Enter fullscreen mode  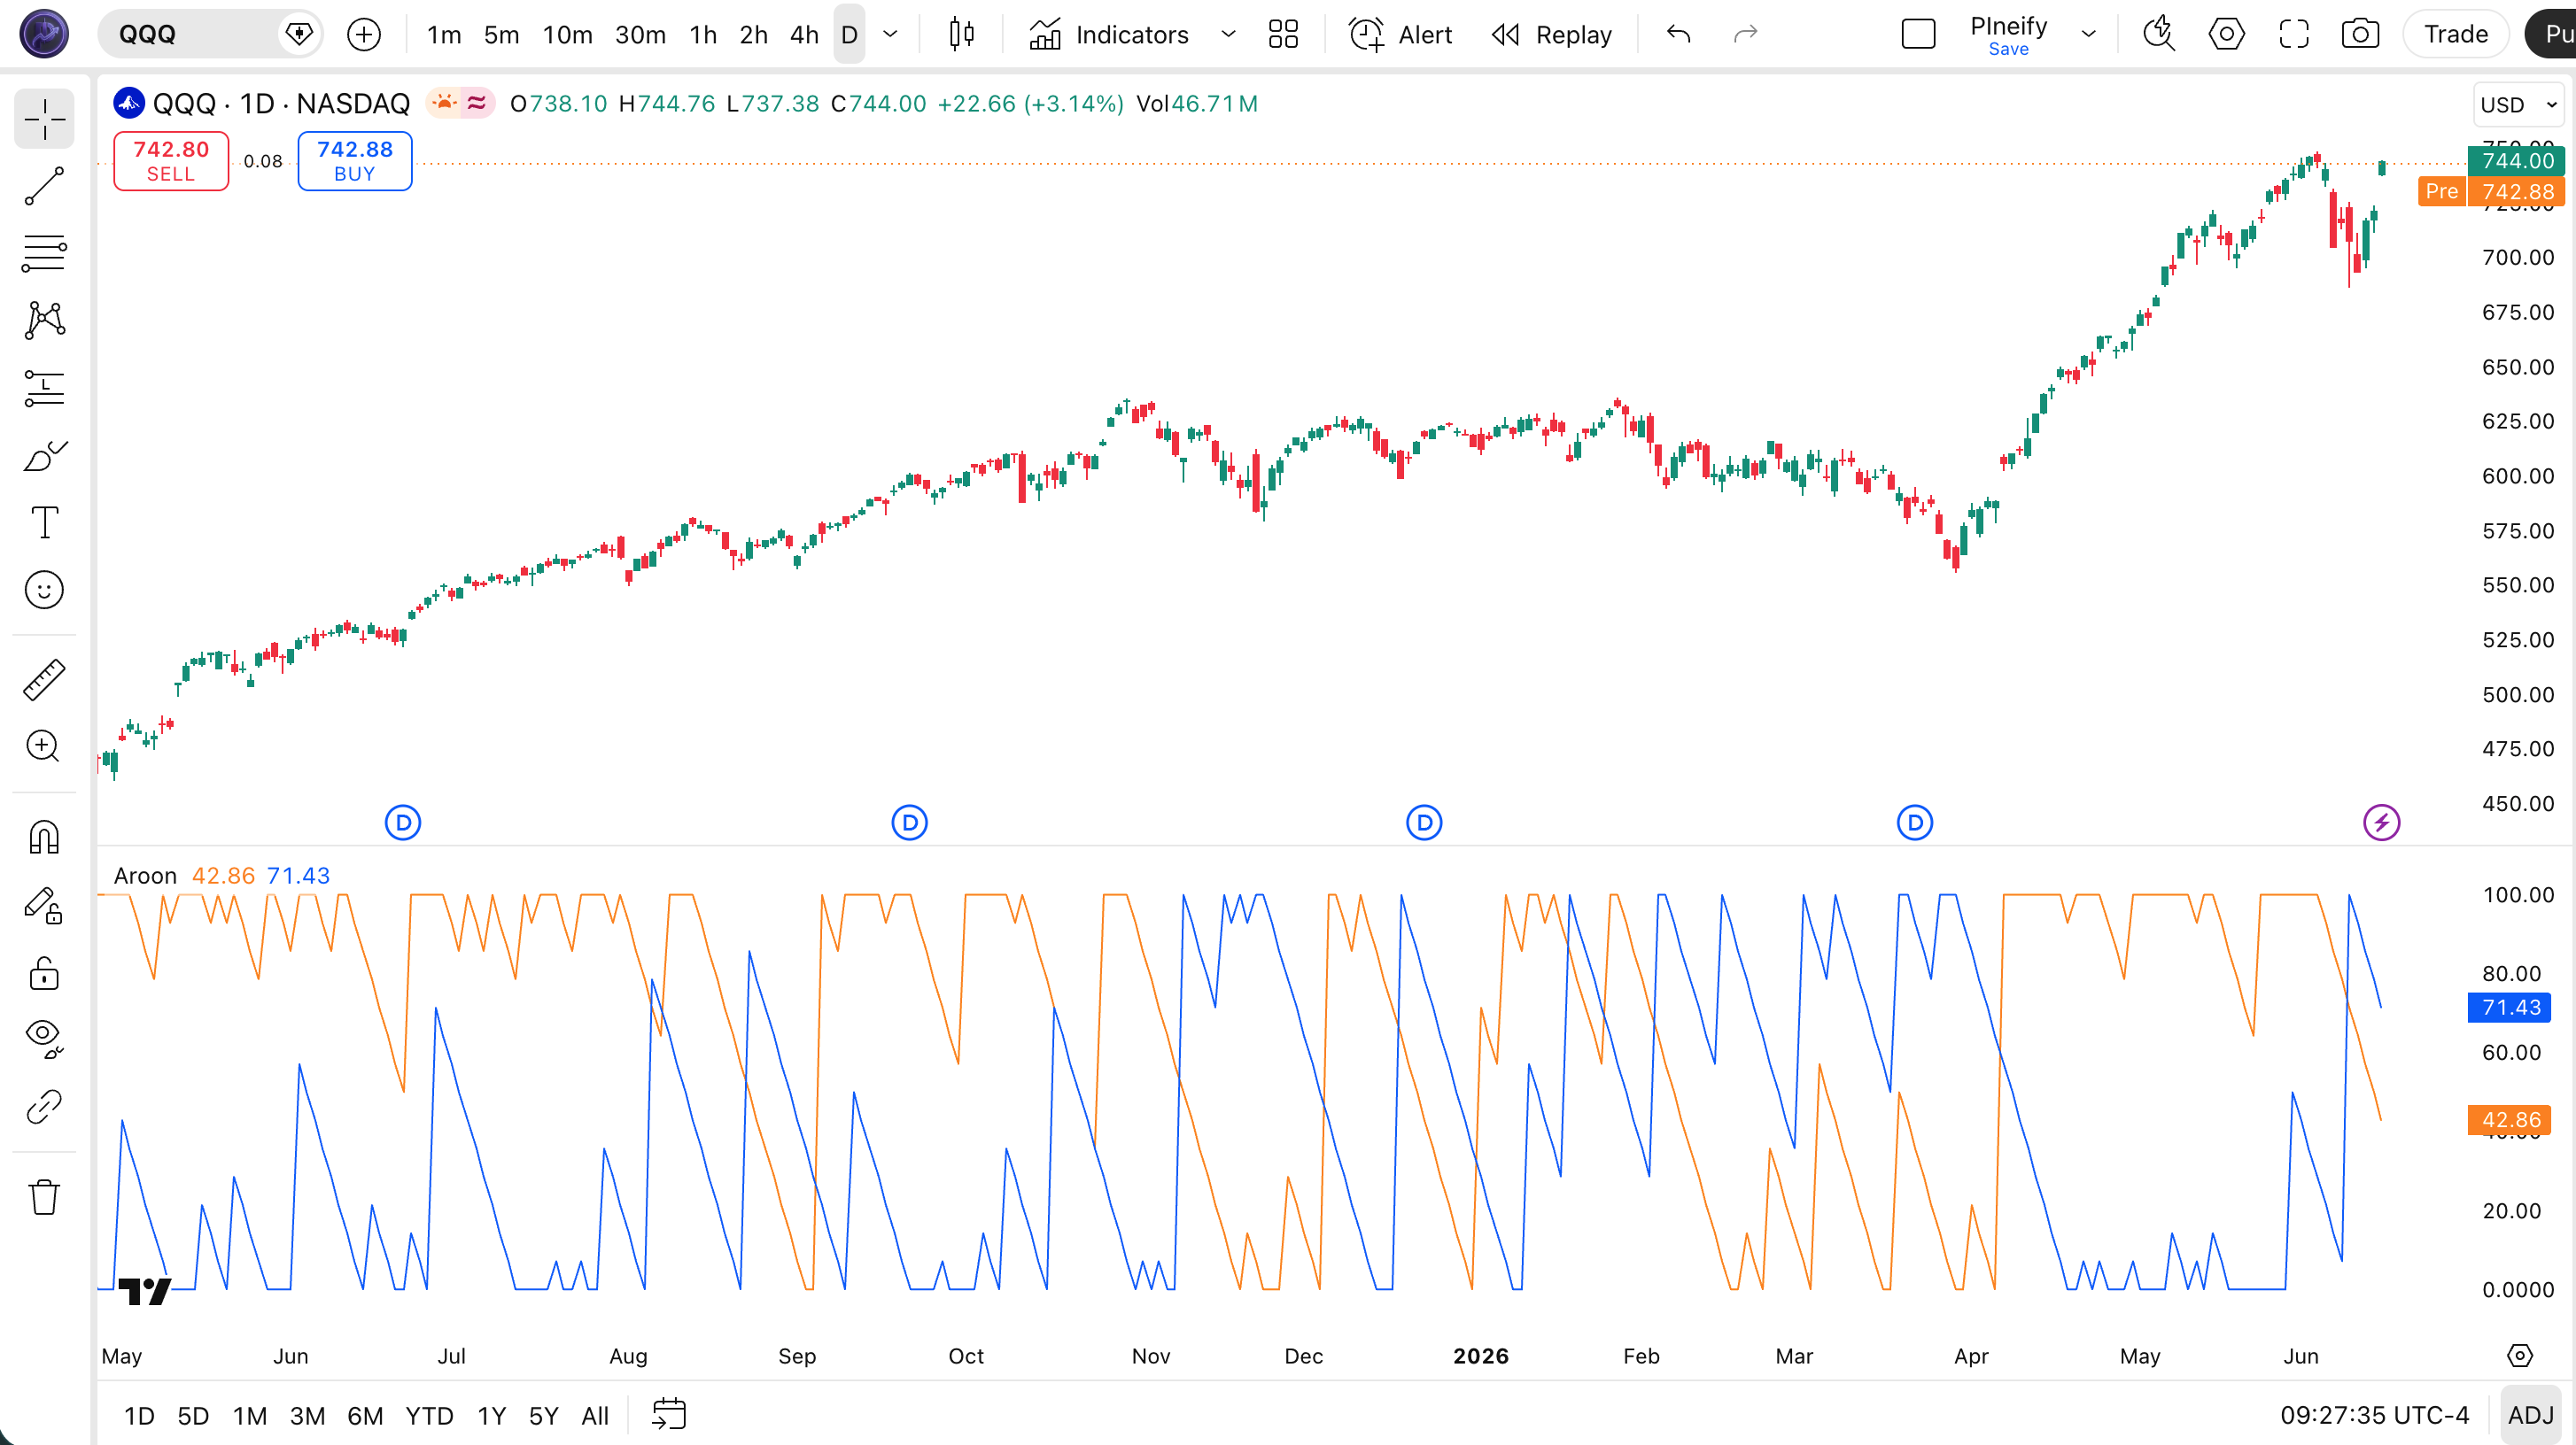point(2294,35)
